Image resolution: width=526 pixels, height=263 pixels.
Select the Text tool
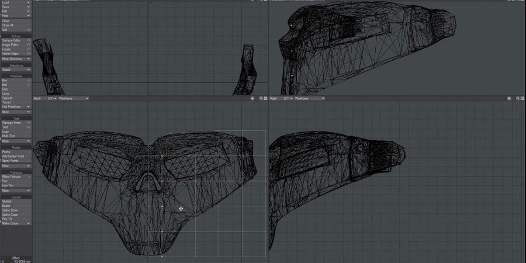coord(16,127)
